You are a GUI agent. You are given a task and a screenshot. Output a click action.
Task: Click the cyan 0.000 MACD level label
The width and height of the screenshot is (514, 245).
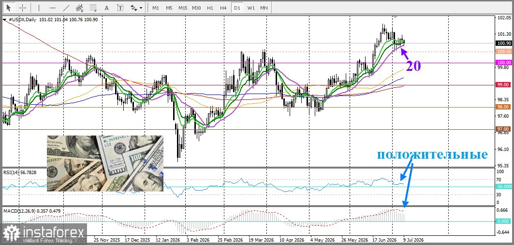[504, 221]
